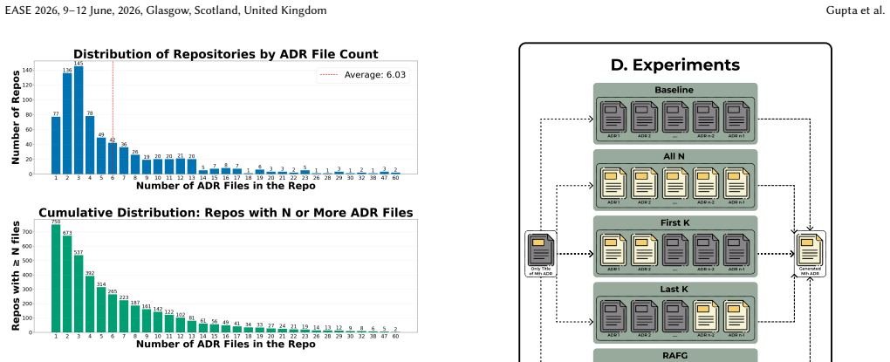Viewport: 890px width, 362px height.
Task: Select the gray ADR n-1 document in the First K row
Action: (x=736, y=249)
